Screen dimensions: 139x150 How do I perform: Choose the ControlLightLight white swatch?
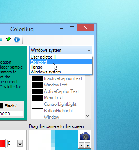click(x=37, y=104)
